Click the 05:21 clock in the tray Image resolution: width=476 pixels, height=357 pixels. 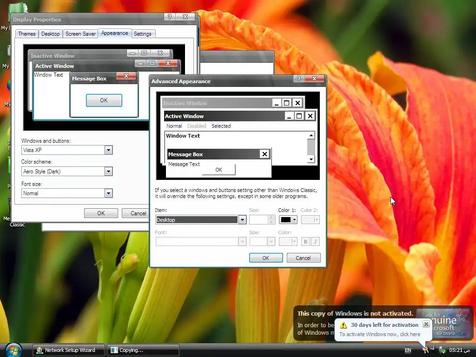[x=460, y=350]
